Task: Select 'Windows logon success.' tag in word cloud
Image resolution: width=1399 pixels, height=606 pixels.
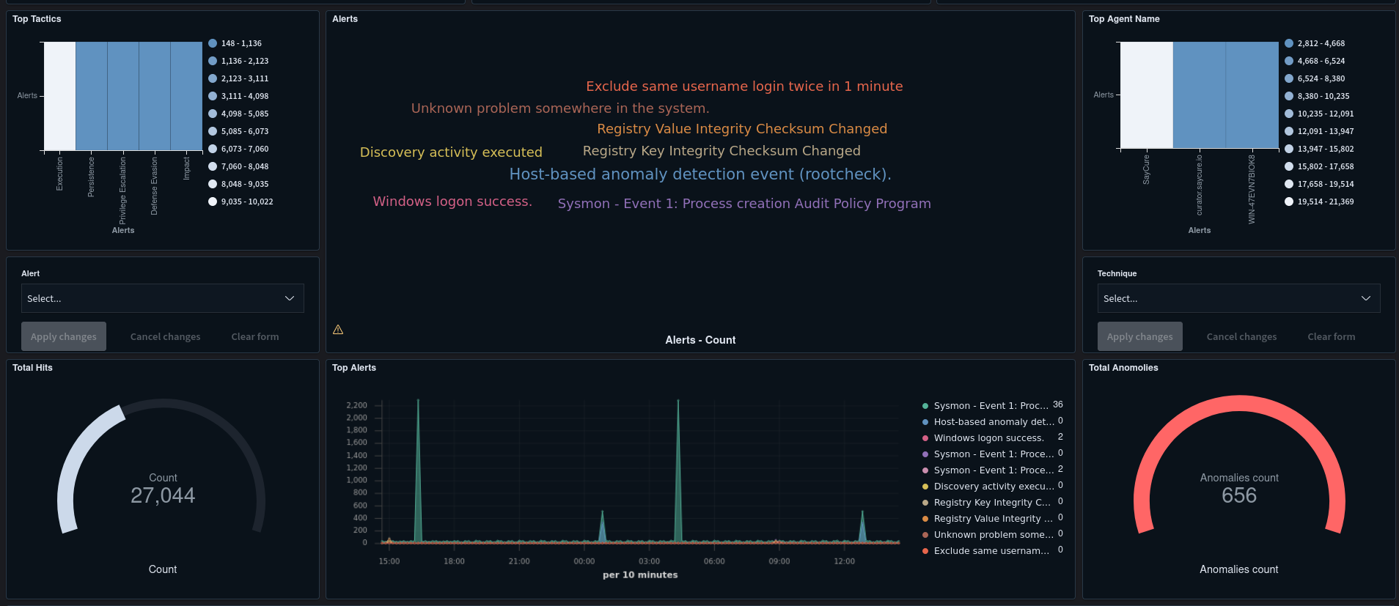Action: point(452,202)
